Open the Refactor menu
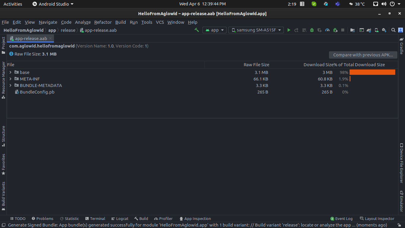Screen dimensions: 405x228 [103, 22]
